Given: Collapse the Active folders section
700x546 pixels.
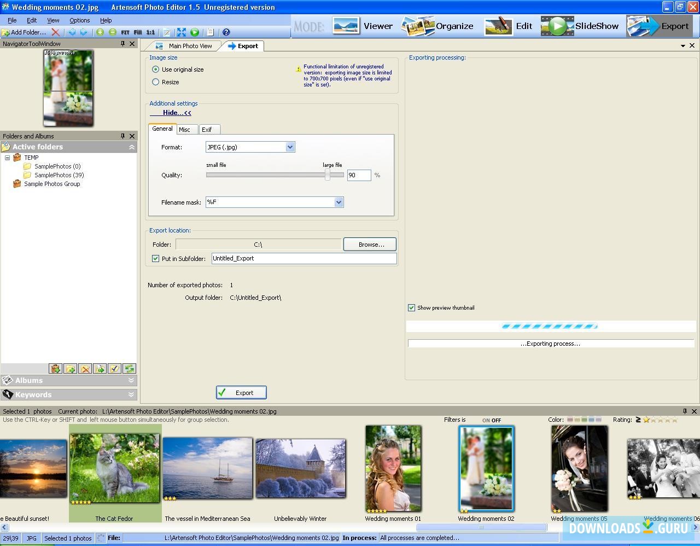Looking at the screenshot, I should click(131, 147).
